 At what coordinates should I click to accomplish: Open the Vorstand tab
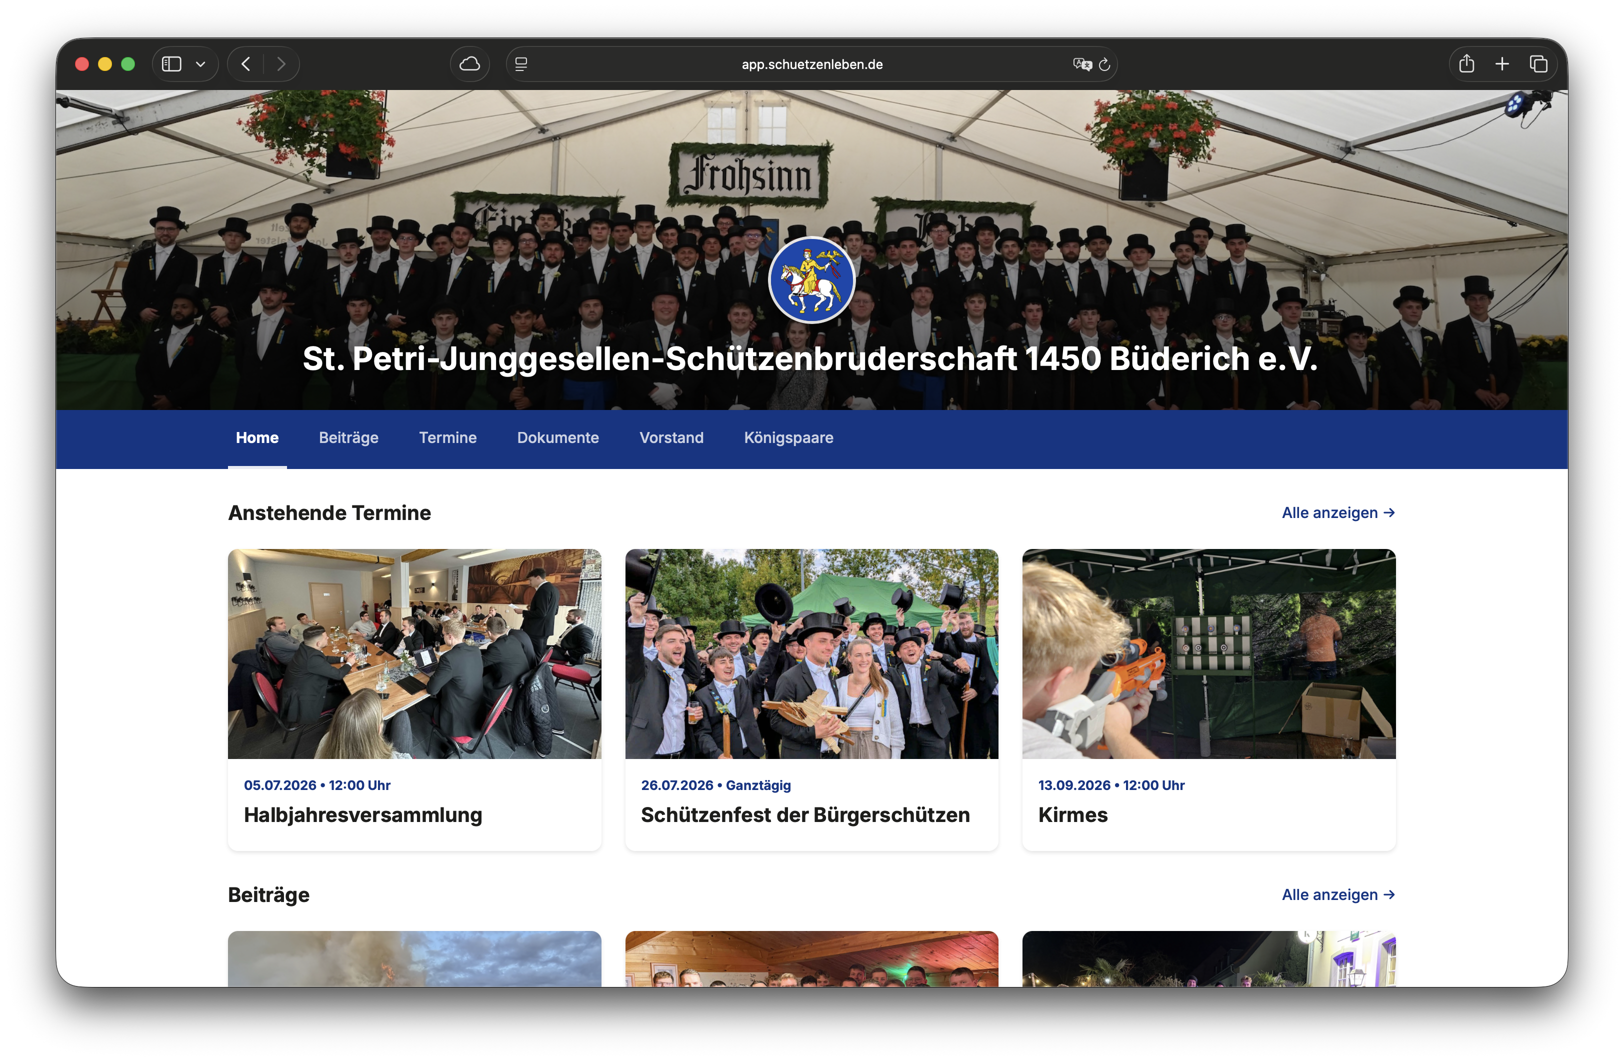click(x=671, y=438)
